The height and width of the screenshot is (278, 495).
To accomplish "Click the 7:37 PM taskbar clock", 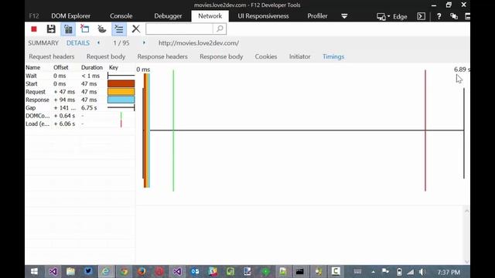I will pyautogui.click(x=449, y=272).
